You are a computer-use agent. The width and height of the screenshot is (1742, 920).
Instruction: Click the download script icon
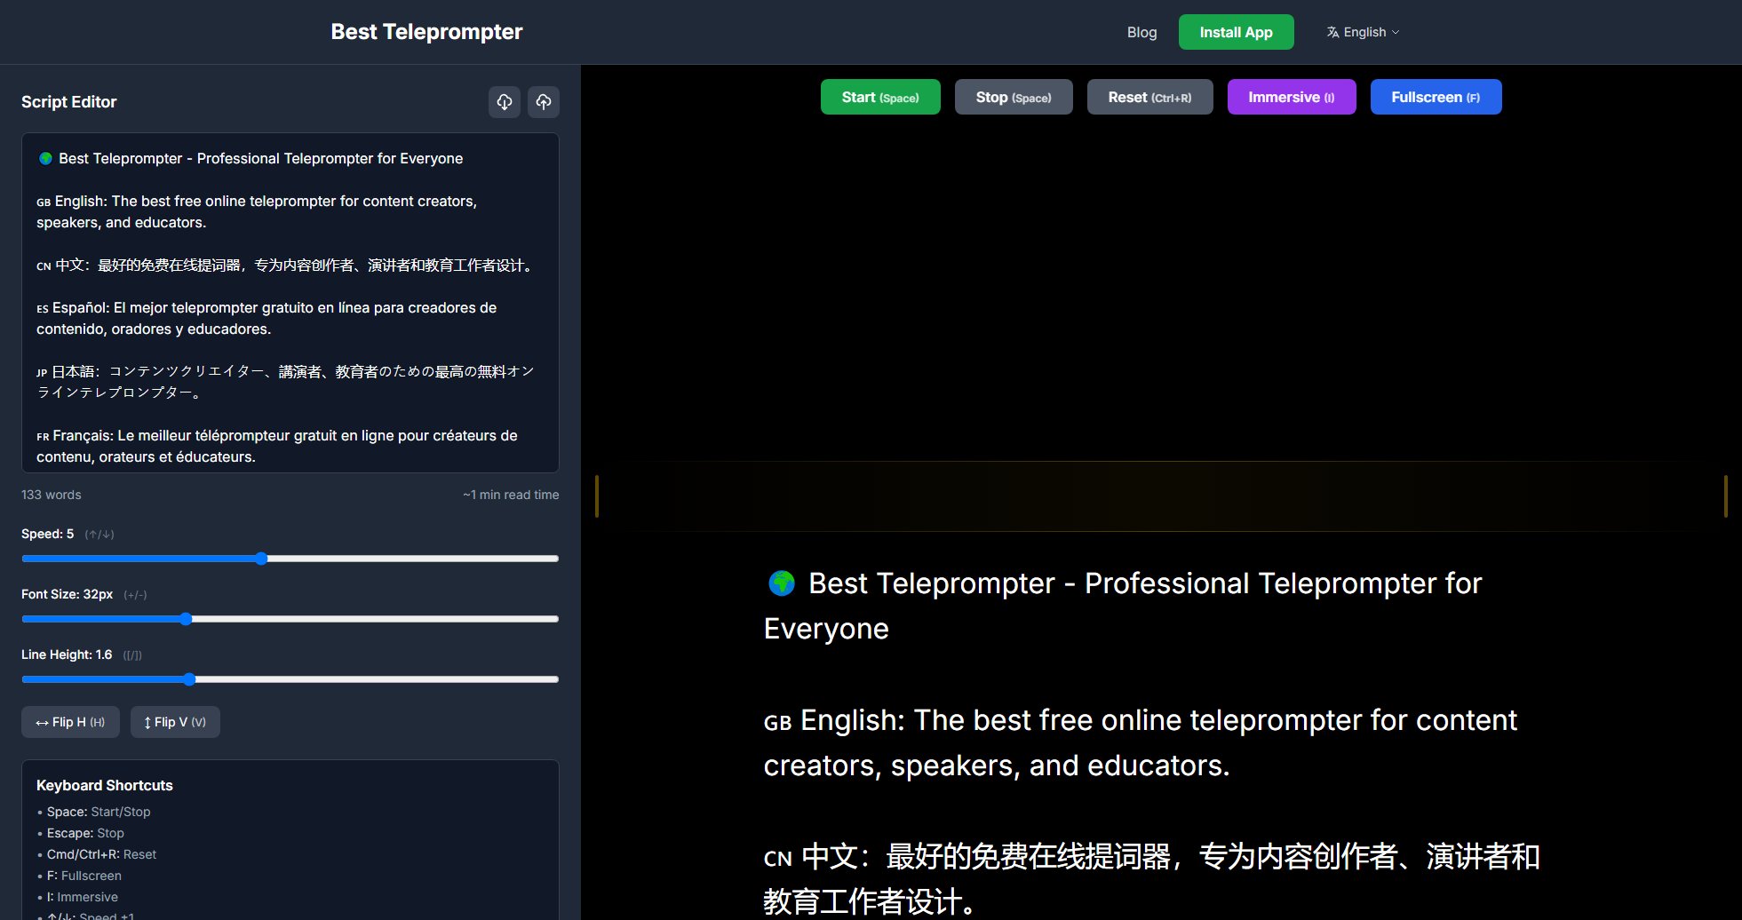point(505,102)
